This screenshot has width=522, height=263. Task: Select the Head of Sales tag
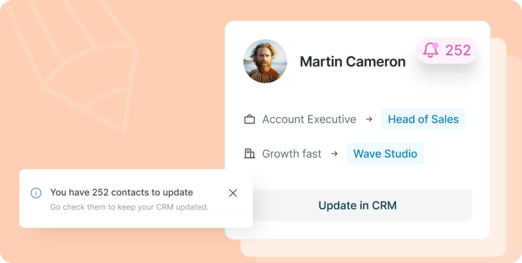pyautogui.click(x=423, y=120)
